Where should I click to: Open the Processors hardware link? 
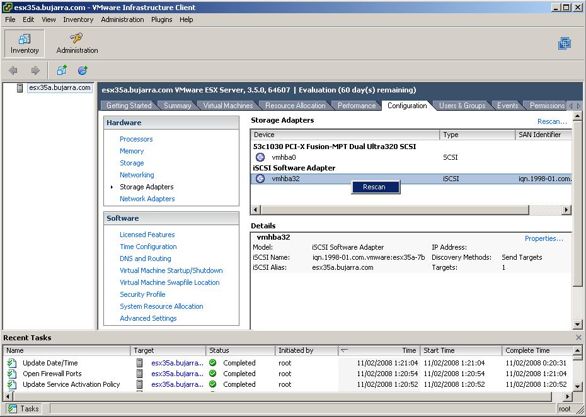[x=136, y=139]
